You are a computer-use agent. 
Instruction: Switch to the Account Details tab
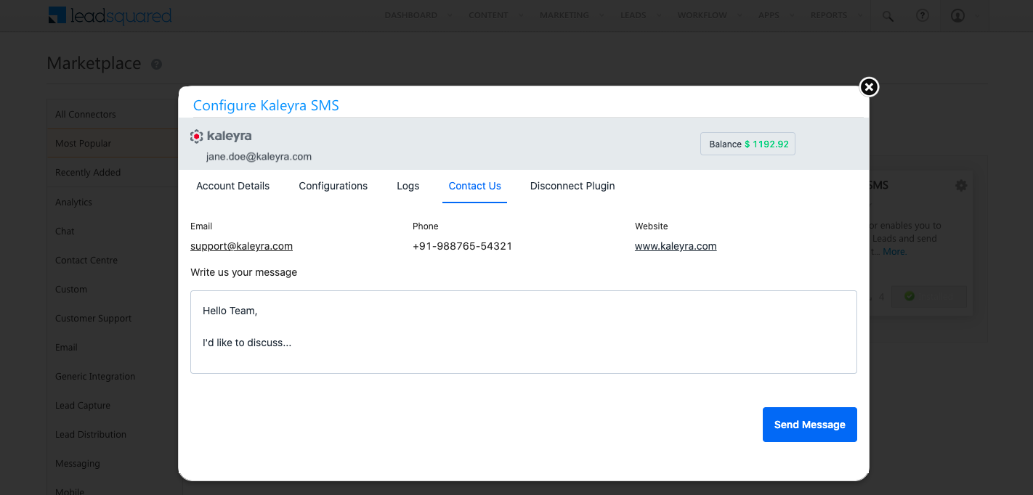[x=232, y=186]
